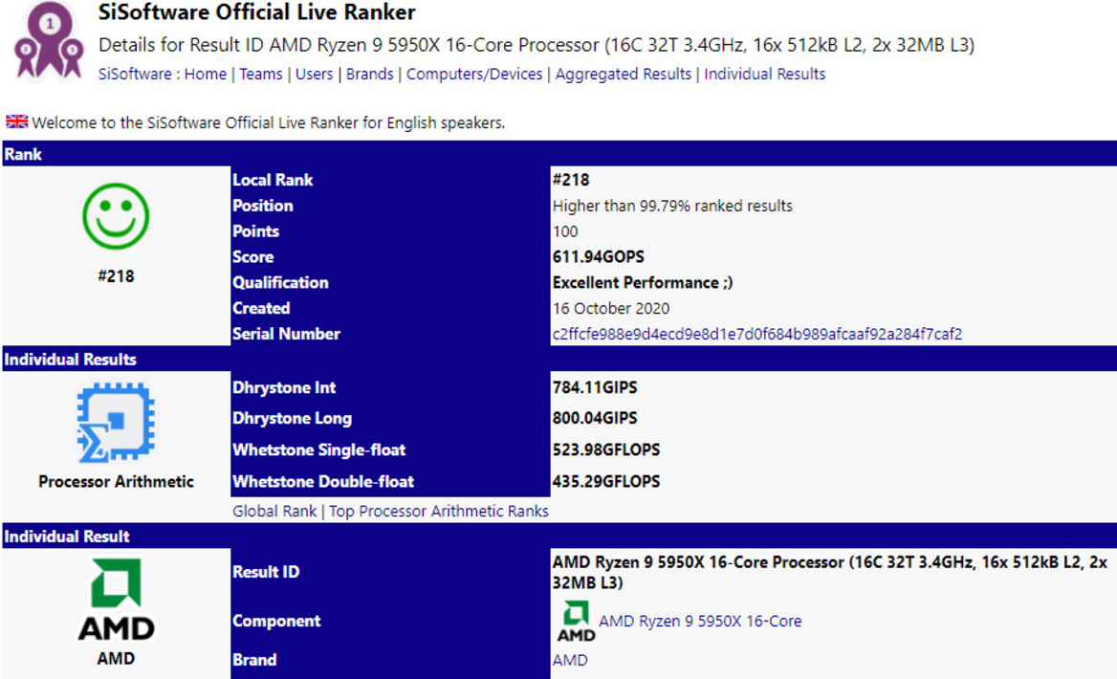The width and height of the screenshot is (1117, 679).
Task: Click the Position label
Action: click(x=263, y=206)
